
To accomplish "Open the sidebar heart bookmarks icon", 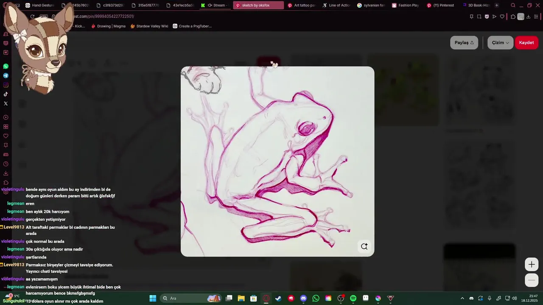I will (x=6, y=136).
